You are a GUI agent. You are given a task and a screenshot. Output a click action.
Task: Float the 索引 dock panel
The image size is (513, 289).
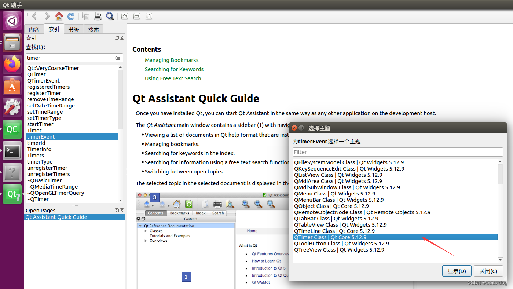pyautogui.click(x=117, y=38)
